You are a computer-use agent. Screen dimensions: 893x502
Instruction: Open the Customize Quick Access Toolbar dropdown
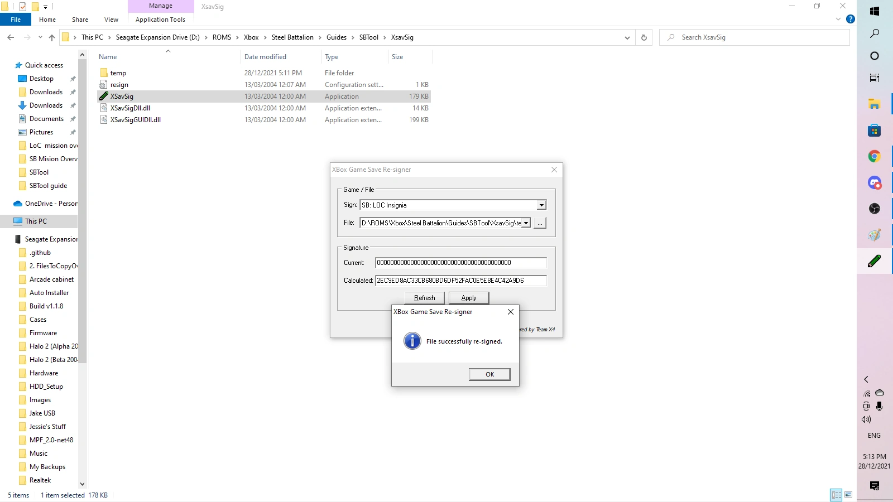coord(45,7)
